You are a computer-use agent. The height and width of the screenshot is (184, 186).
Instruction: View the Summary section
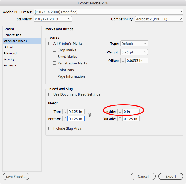tap(22, 65)
